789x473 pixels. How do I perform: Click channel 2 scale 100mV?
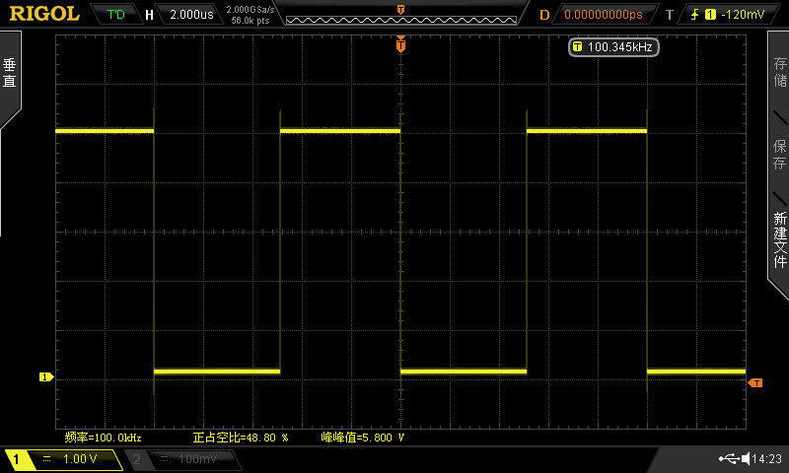pos(198,458)
